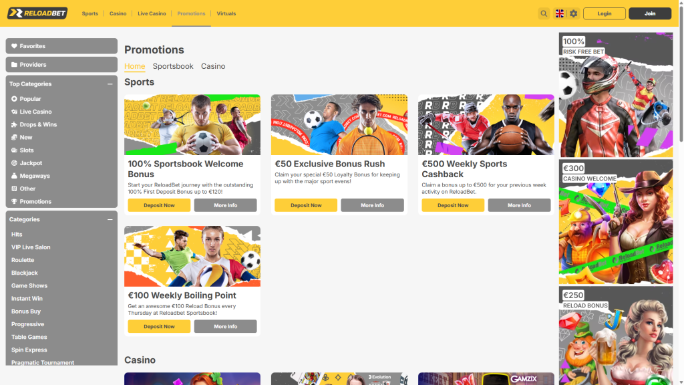Deposit Now for Sportsbook Welcome Bonus
This screenshot has width=684, height=385.
click(x=159, y=205)
